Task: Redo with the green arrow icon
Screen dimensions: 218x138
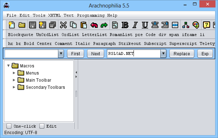Action: pos(104,25)
